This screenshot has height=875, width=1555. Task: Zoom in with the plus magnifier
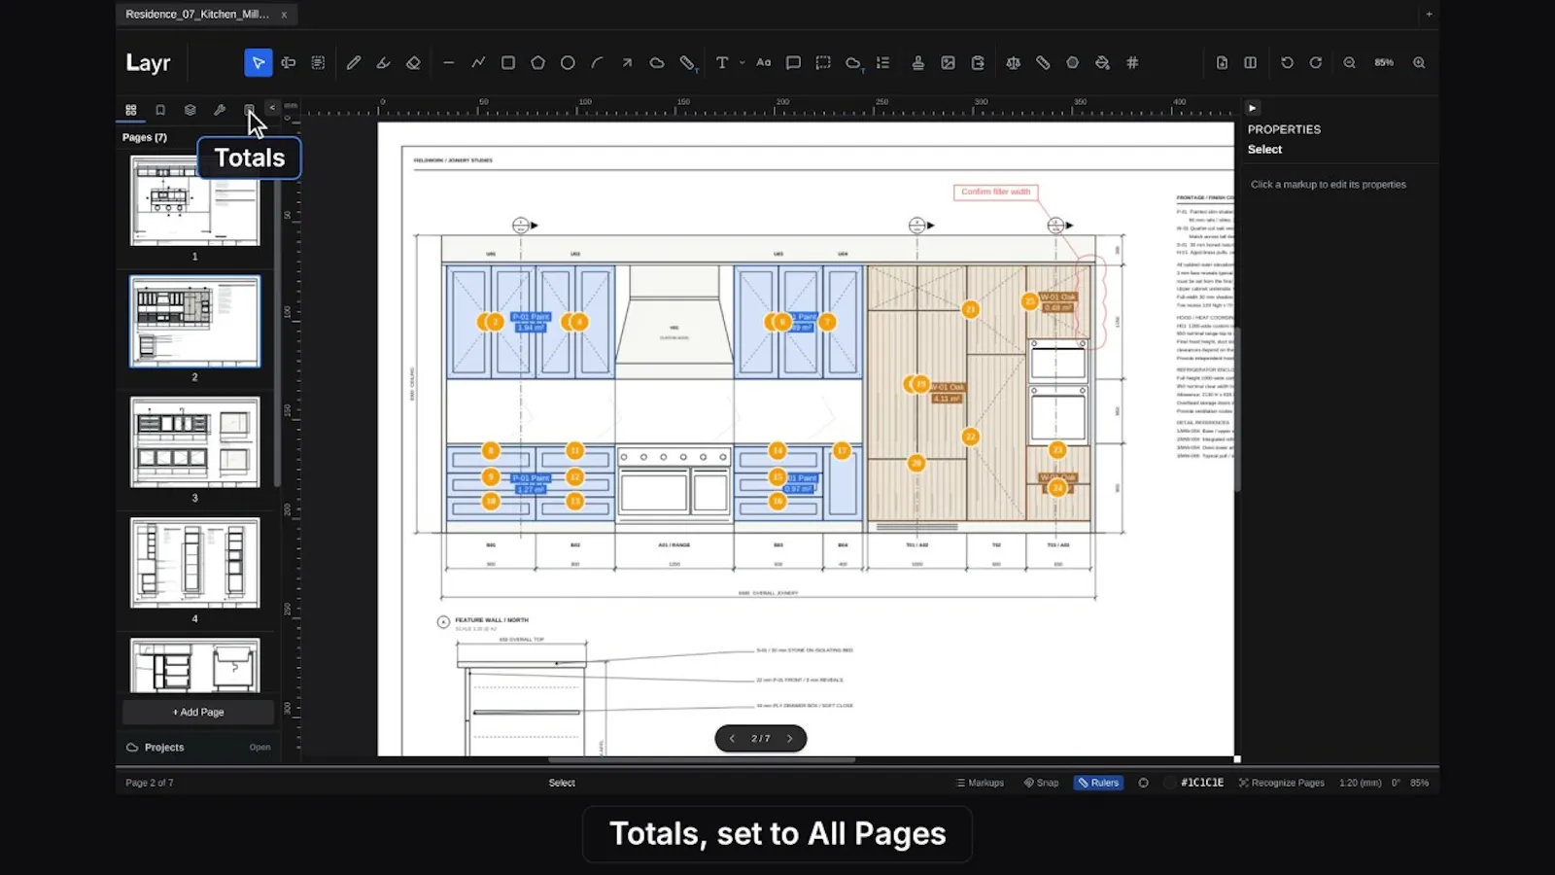1419,62
